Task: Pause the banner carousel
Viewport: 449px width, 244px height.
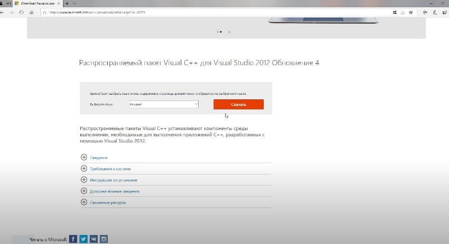Action: [x=229, y=32]
